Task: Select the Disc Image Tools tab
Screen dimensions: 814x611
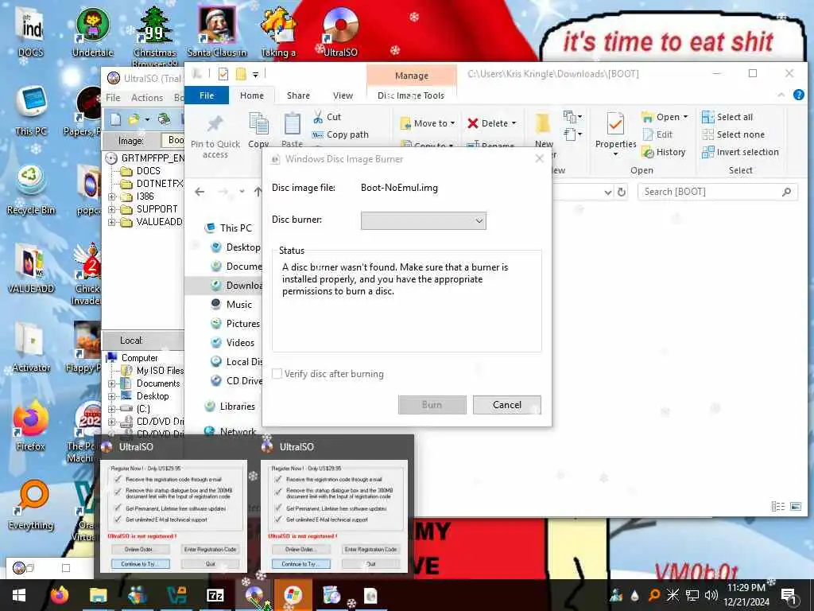Action: [x=411, y=95]
